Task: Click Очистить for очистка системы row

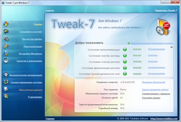Action: tap(153, 55)
